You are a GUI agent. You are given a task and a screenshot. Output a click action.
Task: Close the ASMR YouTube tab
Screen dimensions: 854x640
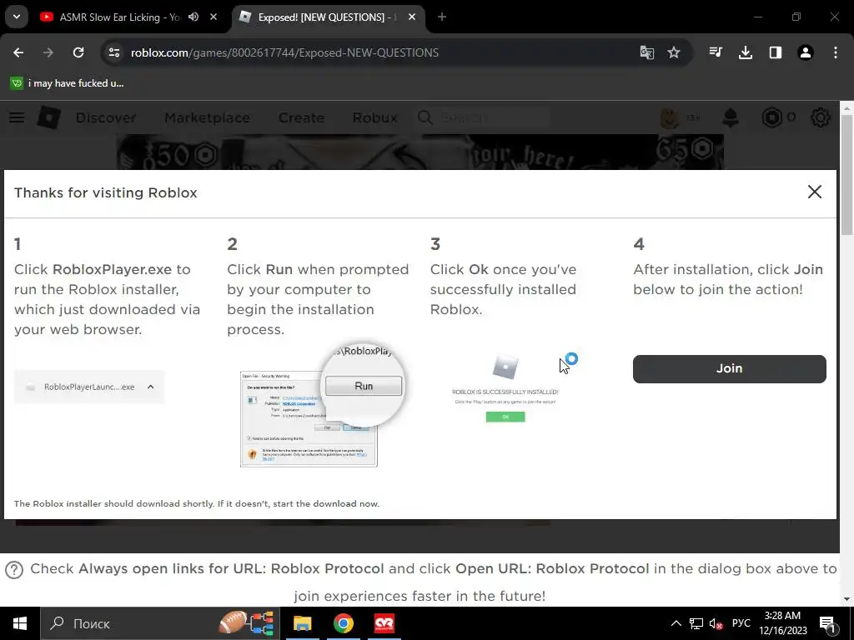click(x=213, y=17)
